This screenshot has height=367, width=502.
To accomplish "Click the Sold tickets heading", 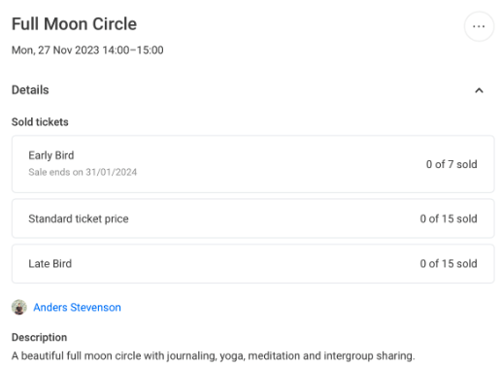I will [40, 122].
